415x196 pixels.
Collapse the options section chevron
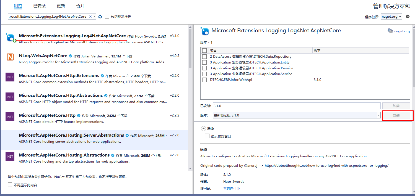(x=203, y=128)
